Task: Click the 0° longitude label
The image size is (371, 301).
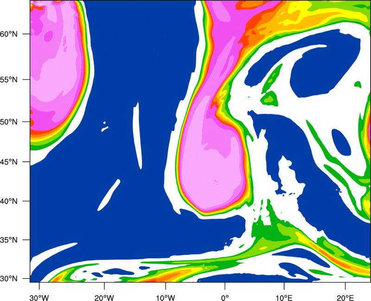Action: [x=225, y=298]
